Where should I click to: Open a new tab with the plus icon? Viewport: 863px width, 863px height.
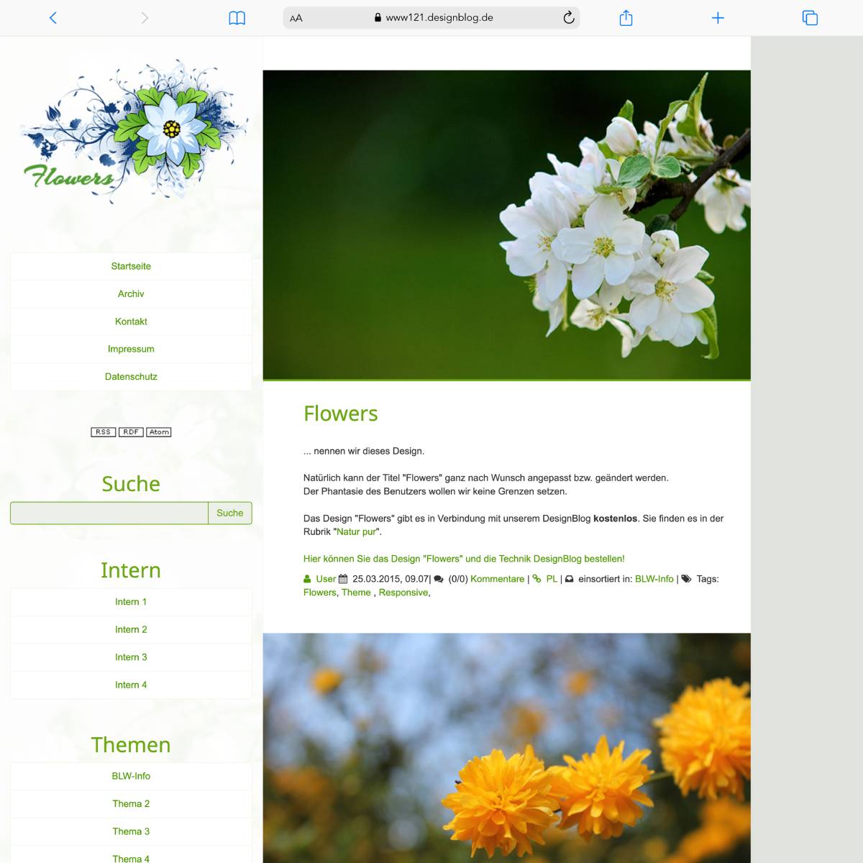click(718, 17)
